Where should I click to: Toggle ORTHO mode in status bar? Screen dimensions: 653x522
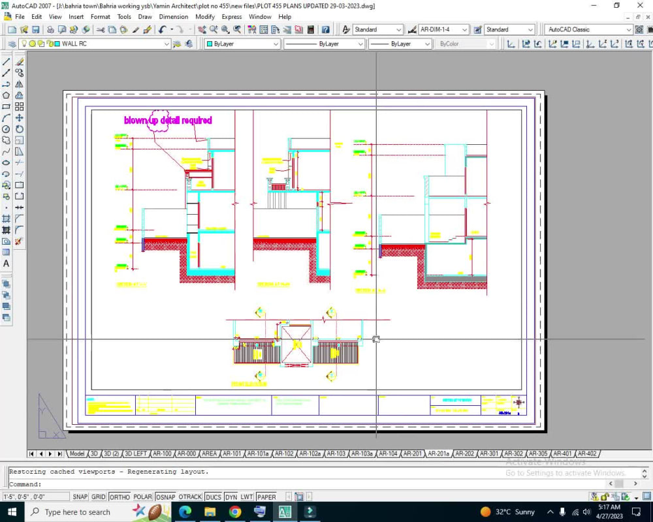(x=119, y=497)
